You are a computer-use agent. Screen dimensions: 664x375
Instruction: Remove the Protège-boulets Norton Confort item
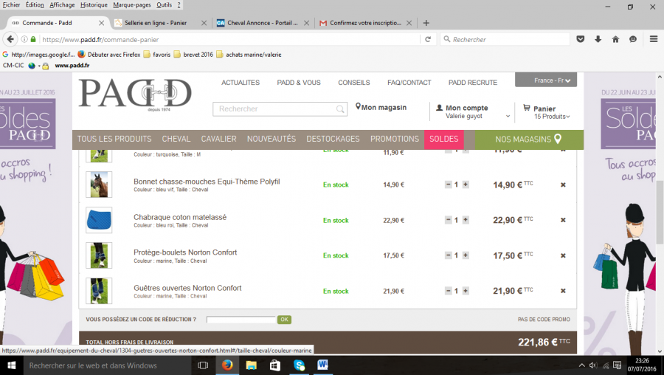pos(563,255)
